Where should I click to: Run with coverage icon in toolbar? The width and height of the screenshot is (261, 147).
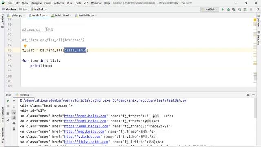pyautogui.click(x=234, y=9)
